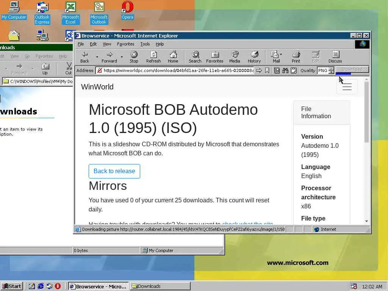Refresh the current page
This screenshot has height=291, width=388.
click(x=153, y=57)
